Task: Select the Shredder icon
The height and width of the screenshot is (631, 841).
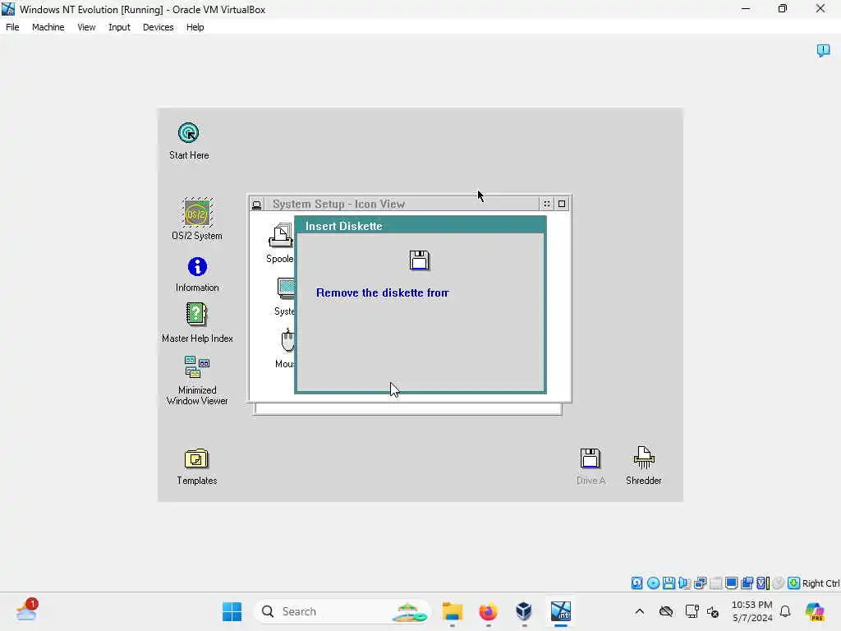Action: pyautogui.click(x=644, y=458)
